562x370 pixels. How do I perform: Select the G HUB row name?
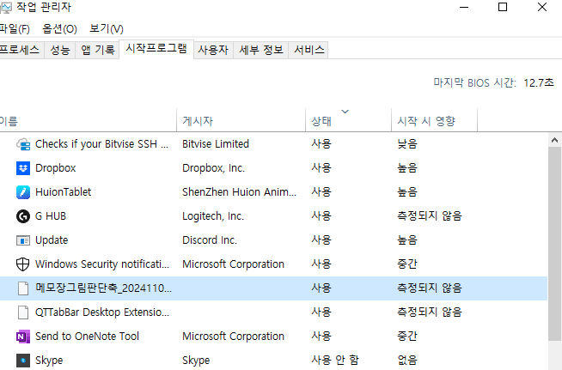(x=51, y=216)
